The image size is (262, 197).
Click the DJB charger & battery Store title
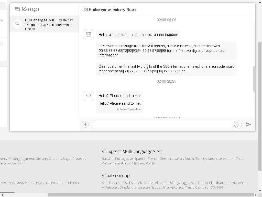(x=110, y=9)
